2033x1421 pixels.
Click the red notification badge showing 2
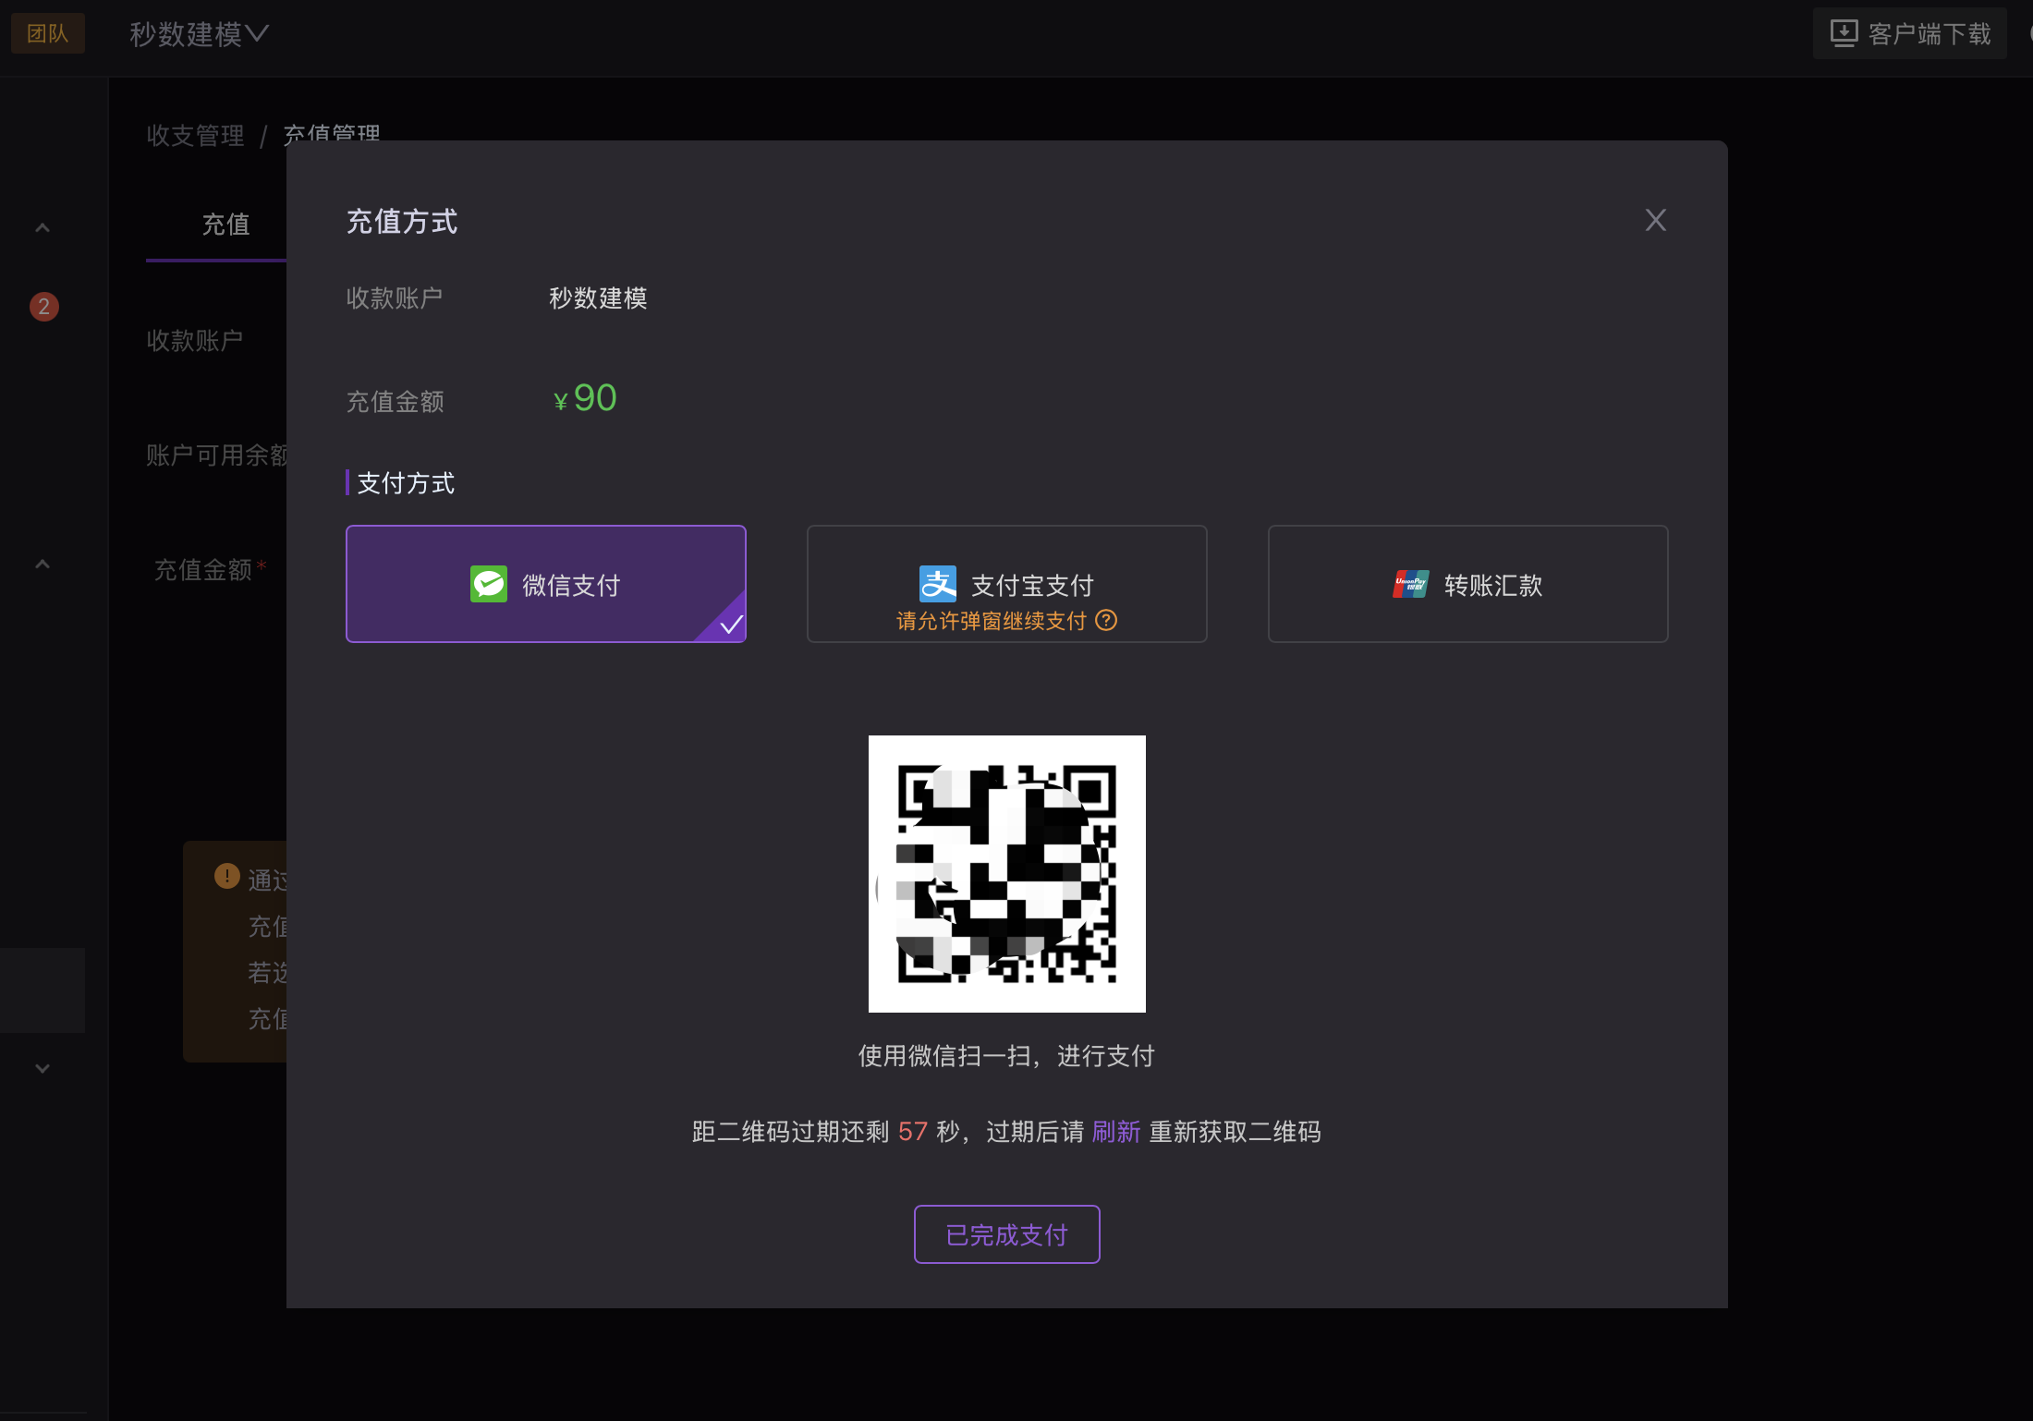click(x=44, y=307)
